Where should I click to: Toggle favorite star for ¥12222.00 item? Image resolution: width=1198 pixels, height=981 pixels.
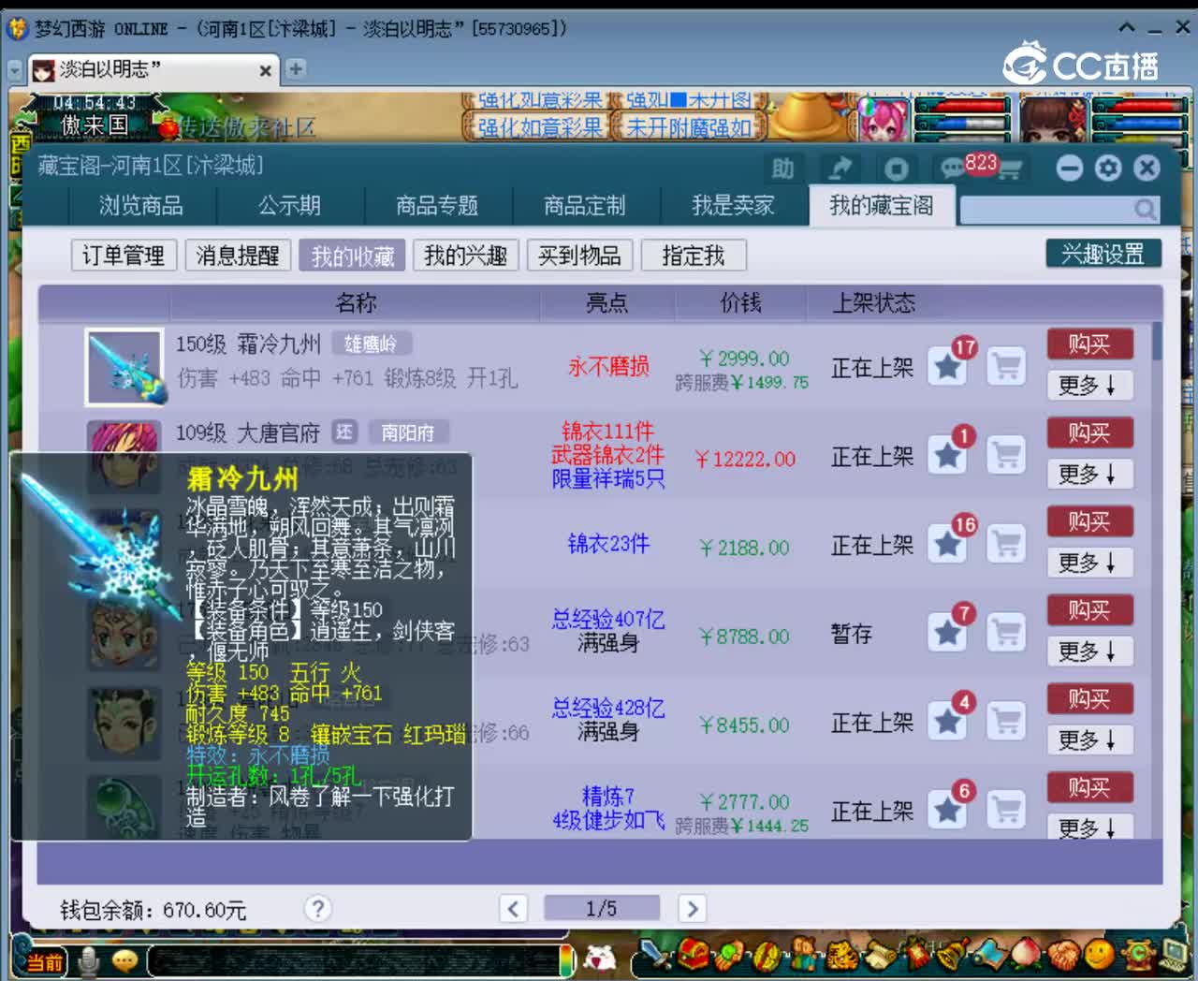click(947, 455)
